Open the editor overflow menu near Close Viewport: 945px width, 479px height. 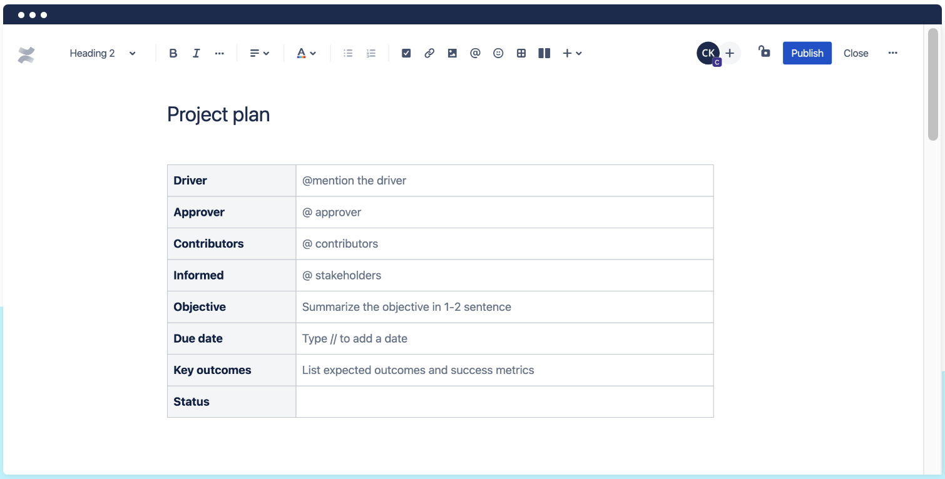point(893,53)
